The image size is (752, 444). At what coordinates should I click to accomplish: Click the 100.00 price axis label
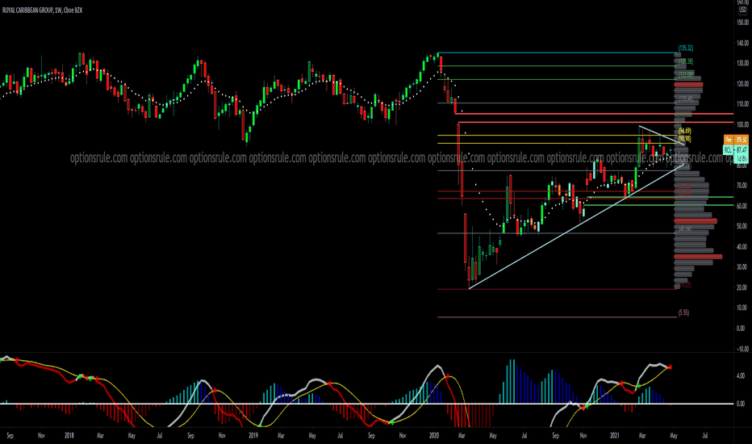pos(742,125)
